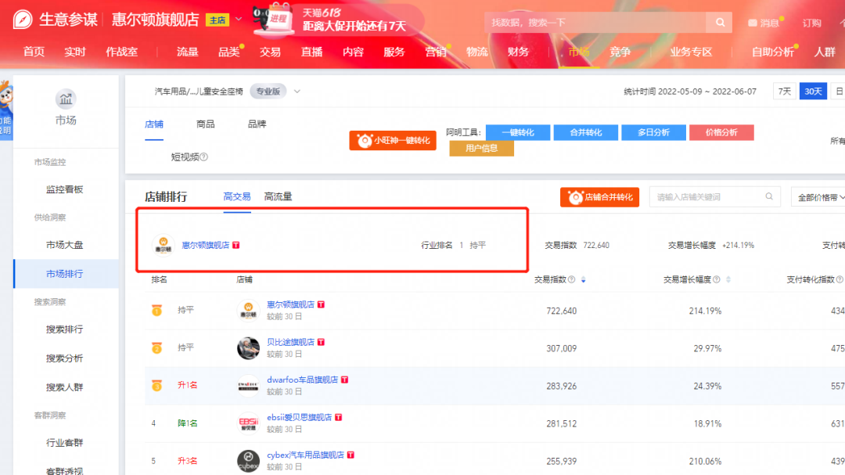
Task: Switch to 高流量 ranking tab
Action: coord(278,196)
